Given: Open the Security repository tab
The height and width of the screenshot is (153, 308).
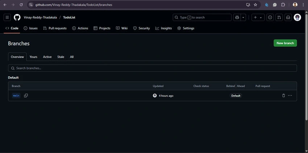Looking at the screenshot, I should tap(141, 28).
